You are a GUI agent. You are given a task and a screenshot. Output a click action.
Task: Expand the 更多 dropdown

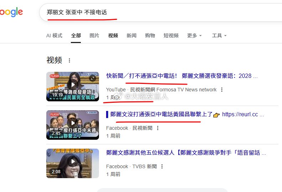click(194, 36)
